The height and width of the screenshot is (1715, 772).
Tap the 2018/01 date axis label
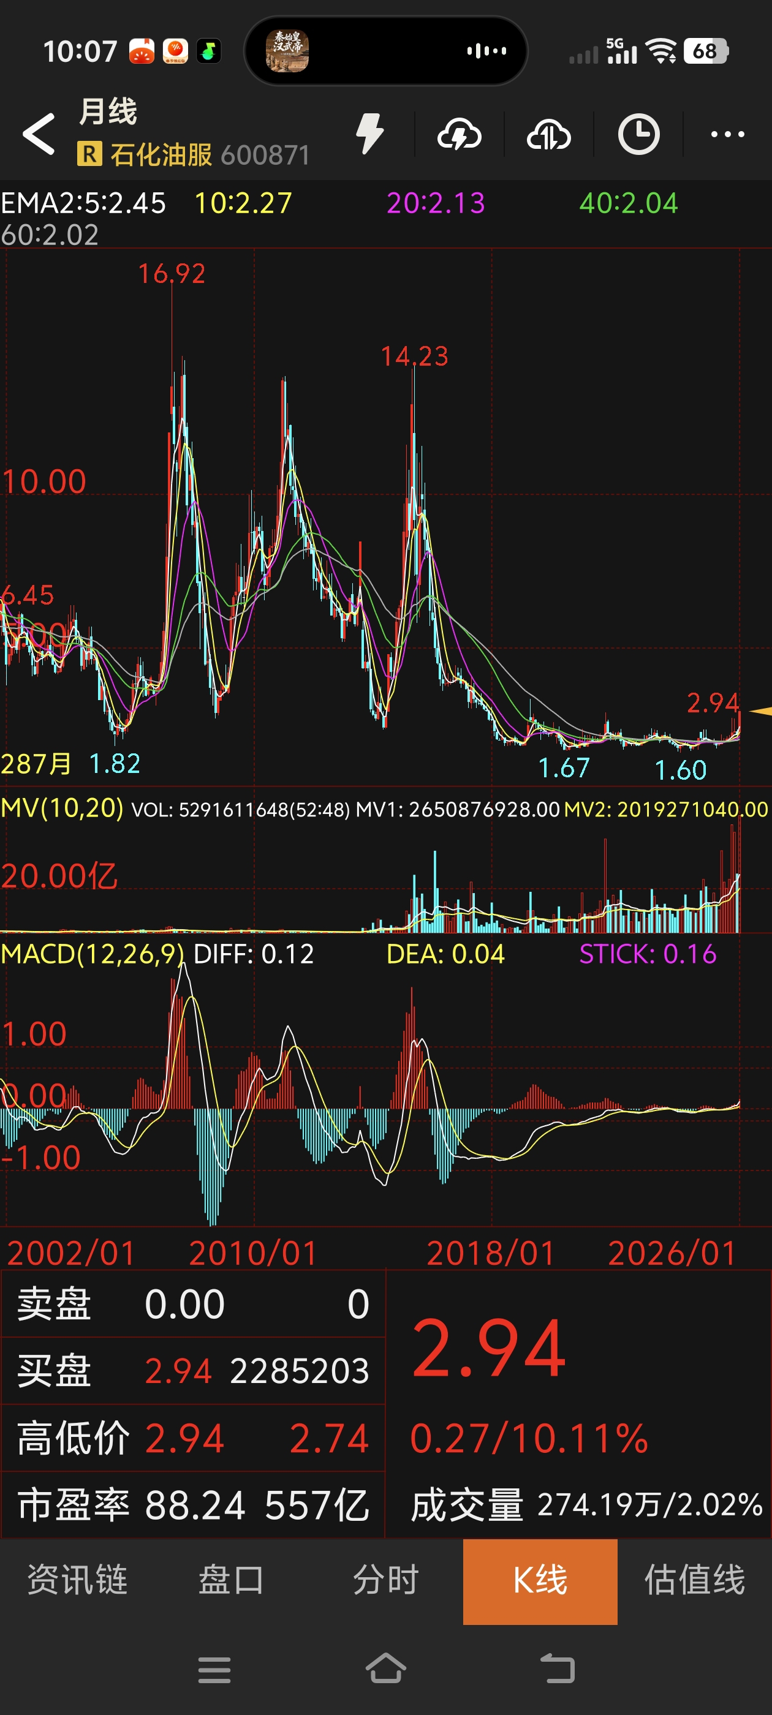tap(490, 1253)
